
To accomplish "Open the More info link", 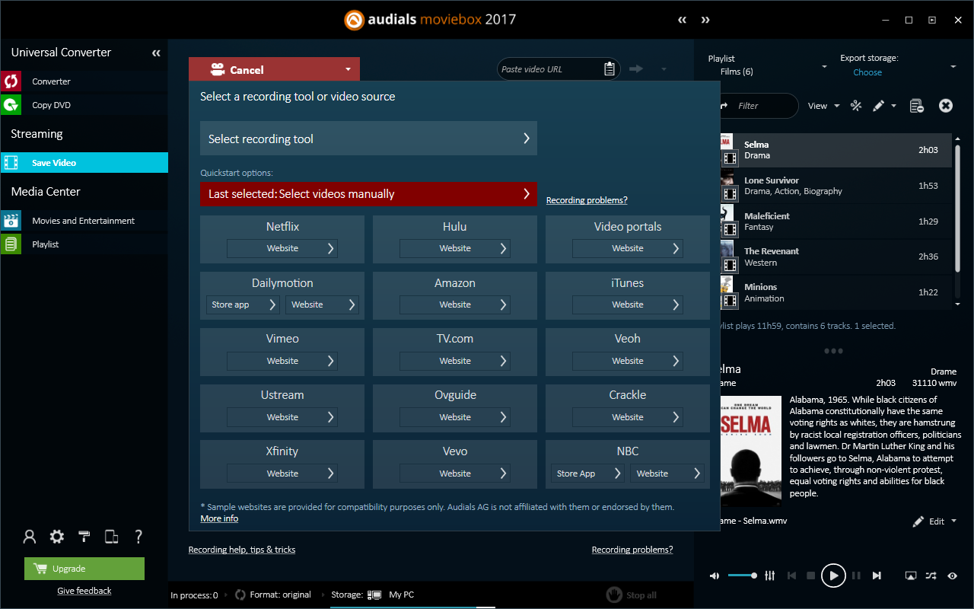I will coord(219,518).
